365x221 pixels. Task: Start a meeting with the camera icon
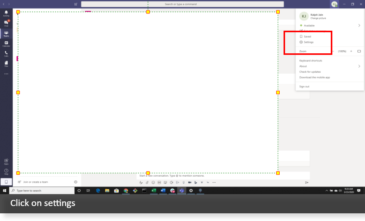tap(171, 182)
